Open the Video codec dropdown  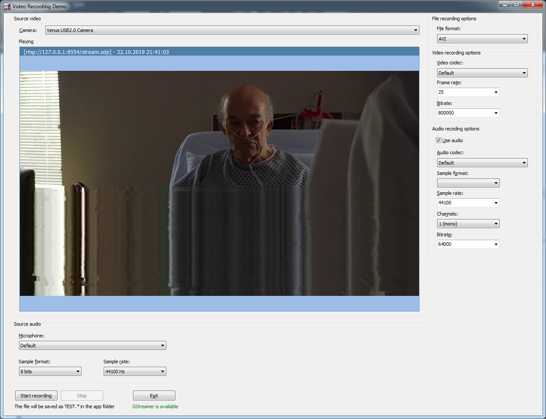click(x=524, y=73)
